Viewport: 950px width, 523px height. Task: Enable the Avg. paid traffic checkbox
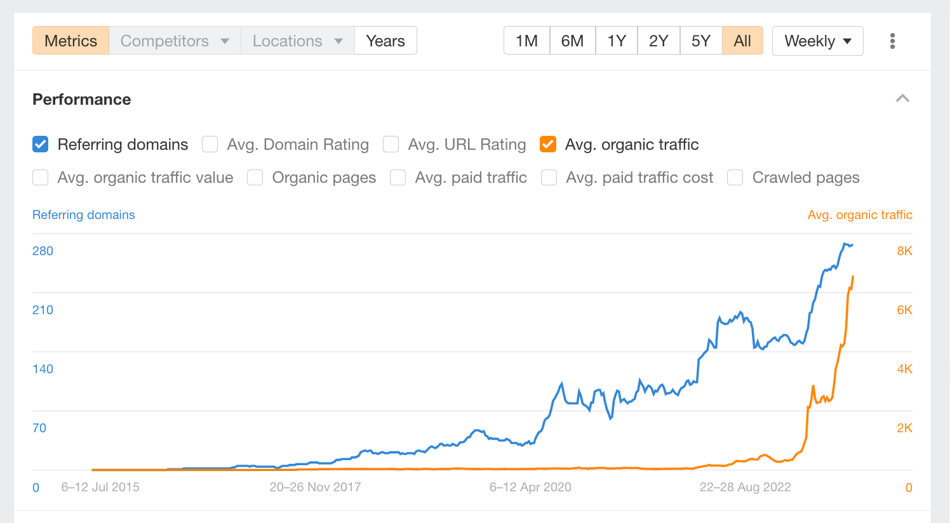(398, 178)
